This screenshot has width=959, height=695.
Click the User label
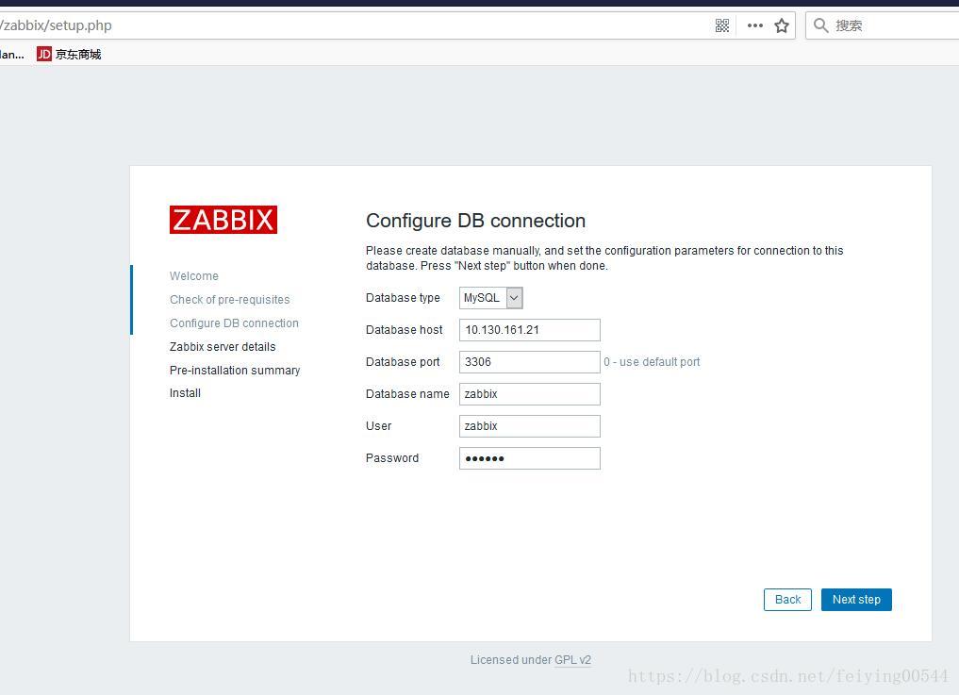[378, 426]
